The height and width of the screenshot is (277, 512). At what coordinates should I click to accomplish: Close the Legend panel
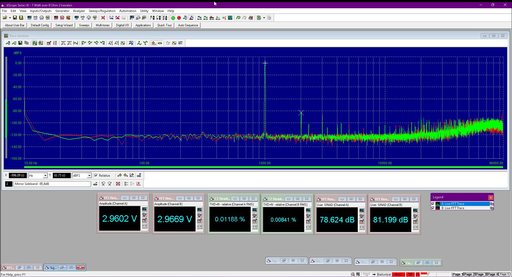coord(491,197)
